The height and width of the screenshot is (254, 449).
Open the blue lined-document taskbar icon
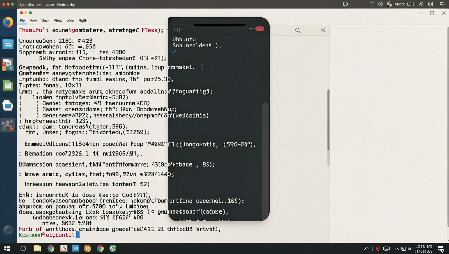75,248
